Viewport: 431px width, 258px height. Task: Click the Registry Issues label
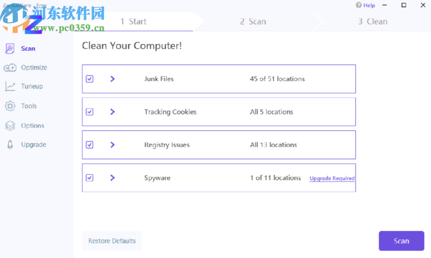pyautogui.click(x=167, y=145)
